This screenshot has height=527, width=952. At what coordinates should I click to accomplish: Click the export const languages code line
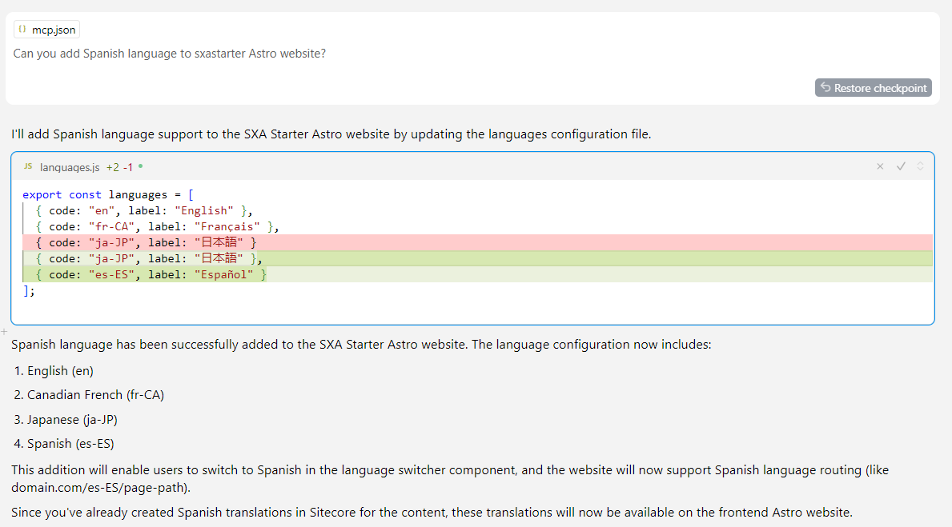pos(104,194)
